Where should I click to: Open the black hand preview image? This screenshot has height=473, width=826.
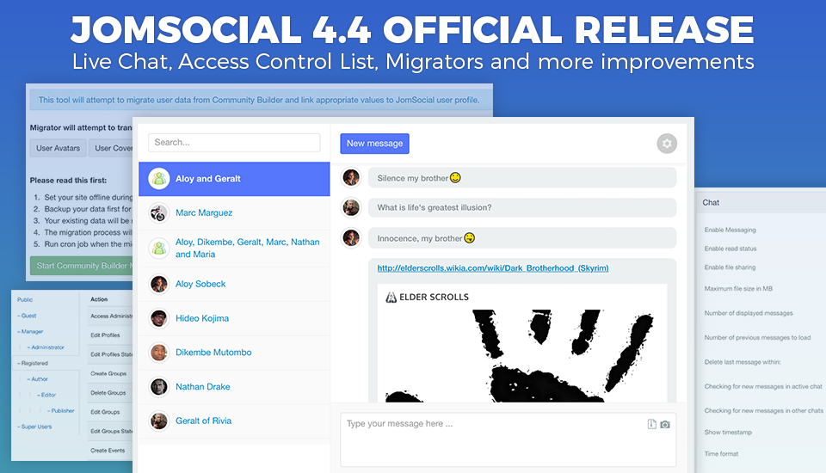[x=521, y=355]
